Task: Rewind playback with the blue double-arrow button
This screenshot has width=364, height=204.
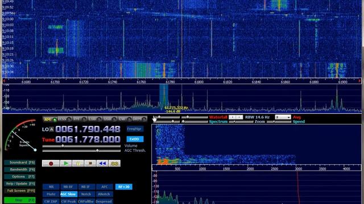Action: point(102,164)
